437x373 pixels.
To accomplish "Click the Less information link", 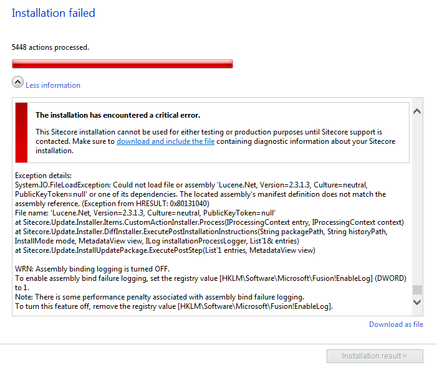I will pos(53,85).
